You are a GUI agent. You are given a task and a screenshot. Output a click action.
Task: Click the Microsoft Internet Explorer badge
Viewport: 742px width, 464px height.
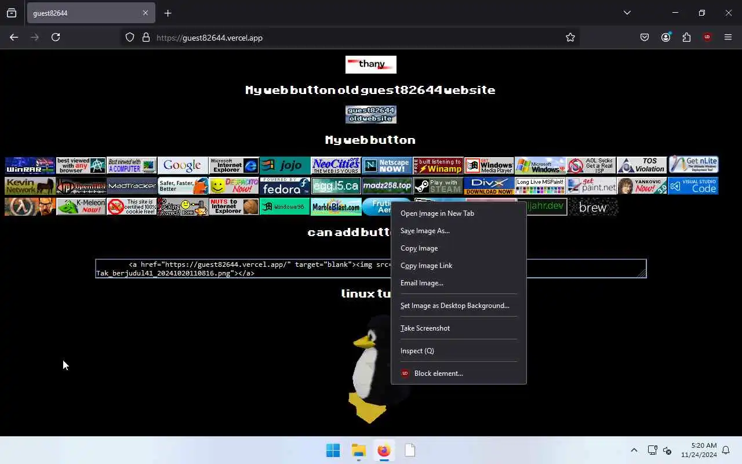pos(234,165)
